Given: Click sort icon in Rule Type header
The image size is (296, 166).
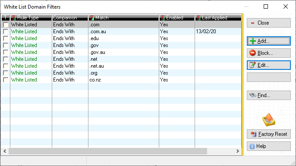Looking at the screenshot, I should click(x=14, y=18).
